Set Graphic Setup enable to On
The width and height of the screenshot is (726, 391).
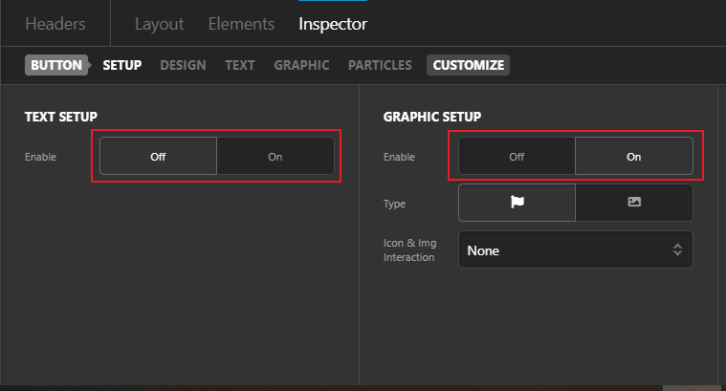(x=634, y=156)
